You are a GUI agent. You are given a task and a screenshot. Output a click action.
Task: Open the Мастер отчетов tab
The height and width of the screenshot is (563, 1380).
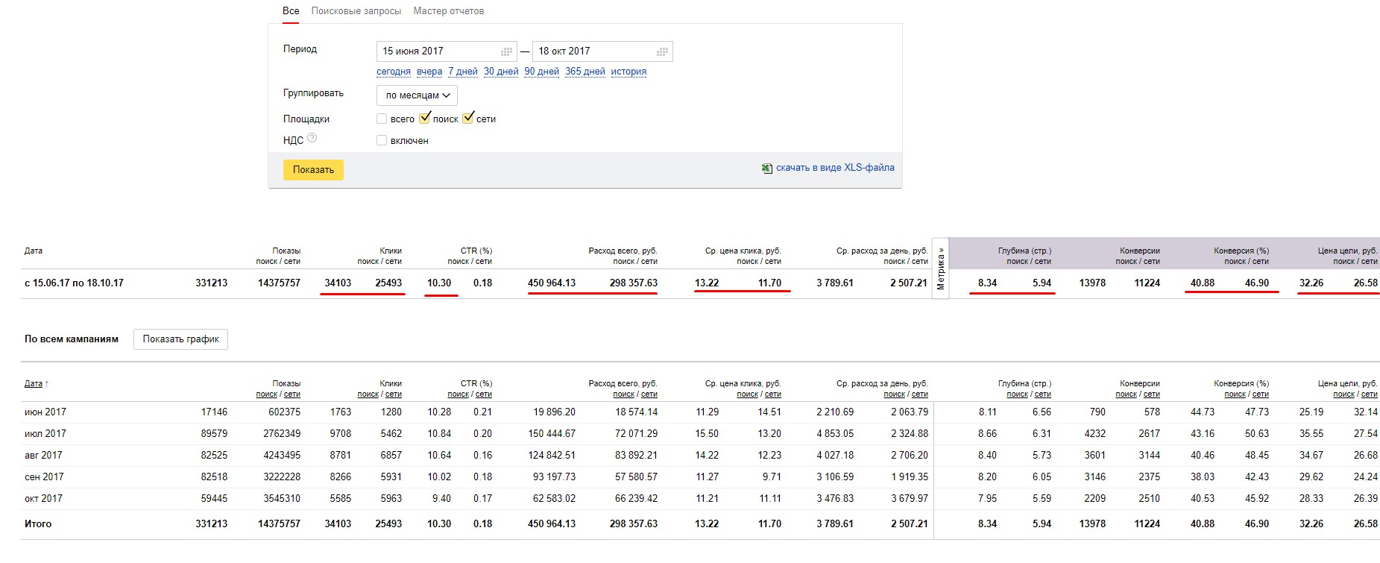[x=448, y=11]
